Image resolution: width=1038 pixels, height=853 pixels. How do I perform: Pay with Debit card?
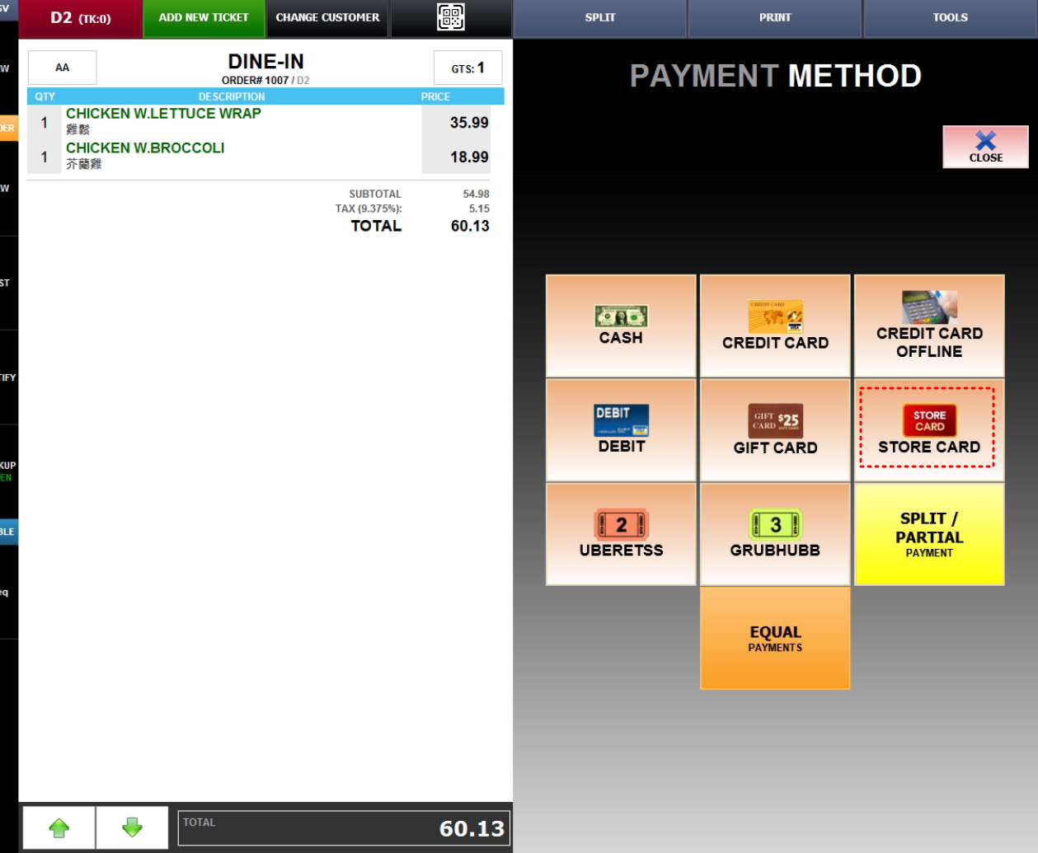(x=621, y=430)
